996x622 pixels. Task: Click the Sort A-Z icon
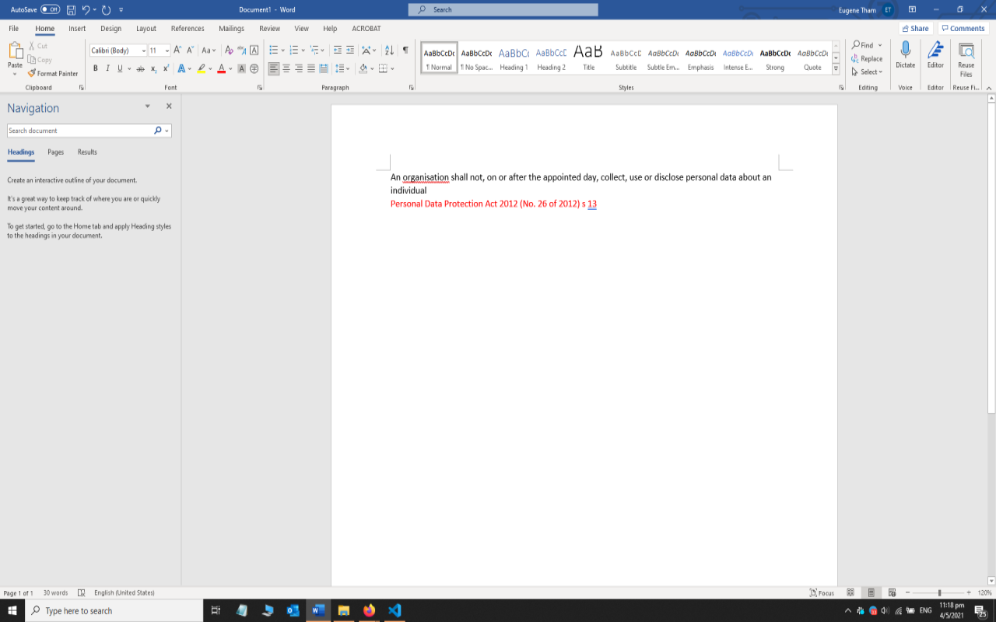point(389,50)
